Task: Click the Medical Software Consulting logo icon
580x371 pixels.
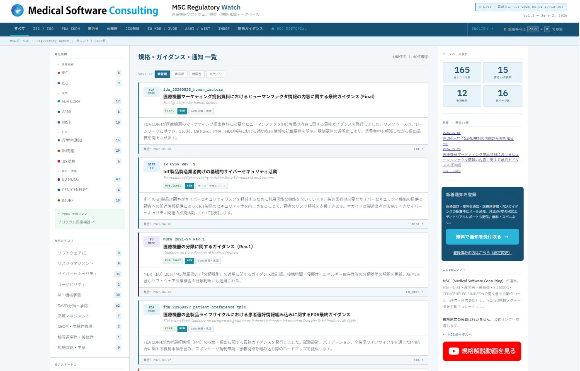Action: tap(17, 10)
